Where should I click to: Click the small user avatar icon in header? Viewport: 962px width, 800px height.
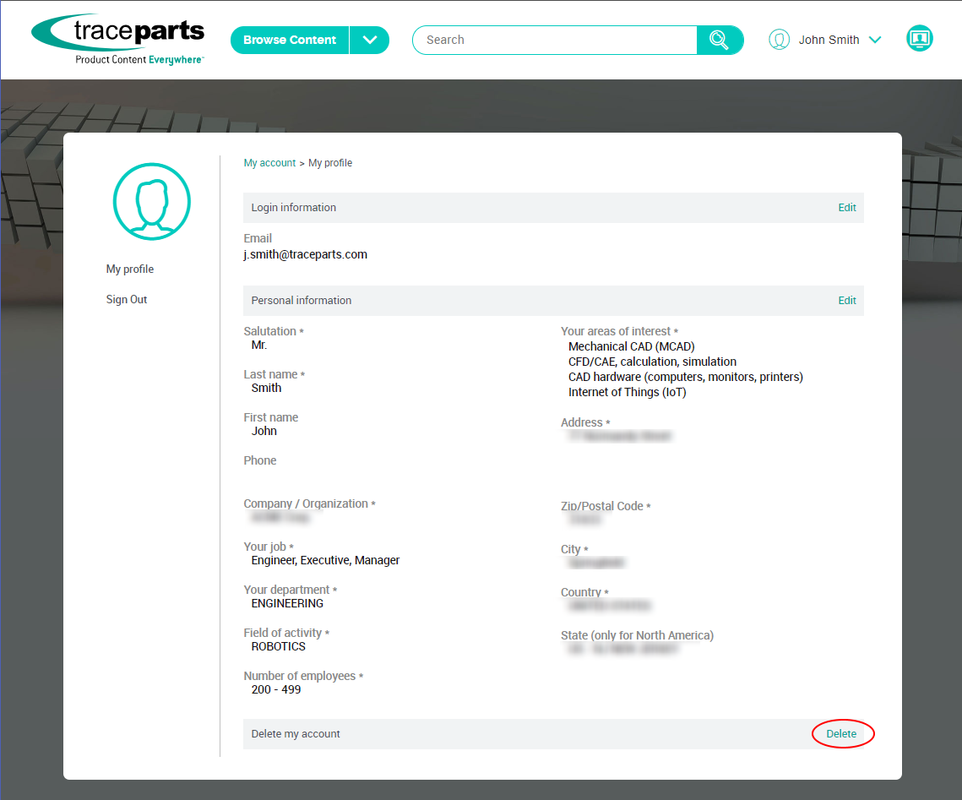click(x=779, y=40)
